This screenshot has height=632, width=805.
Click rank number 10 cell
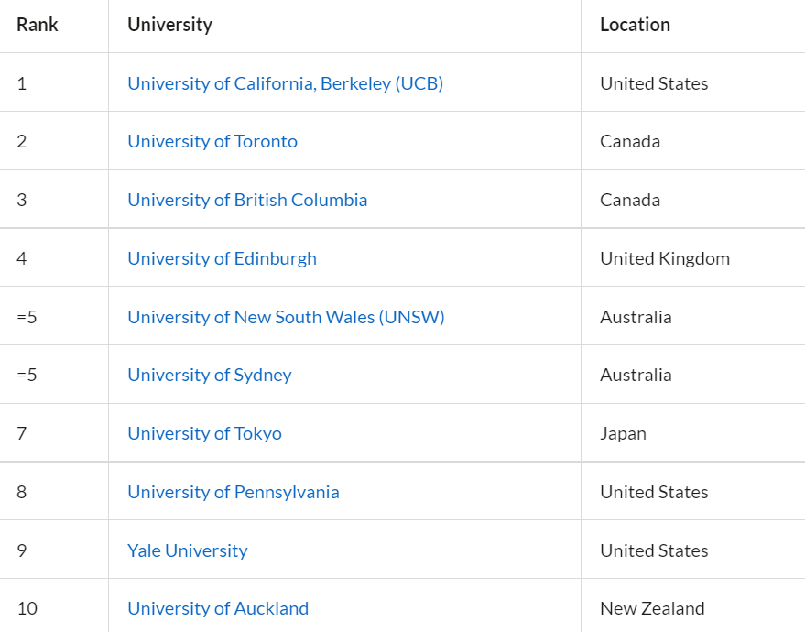click(x=27, y=608)
